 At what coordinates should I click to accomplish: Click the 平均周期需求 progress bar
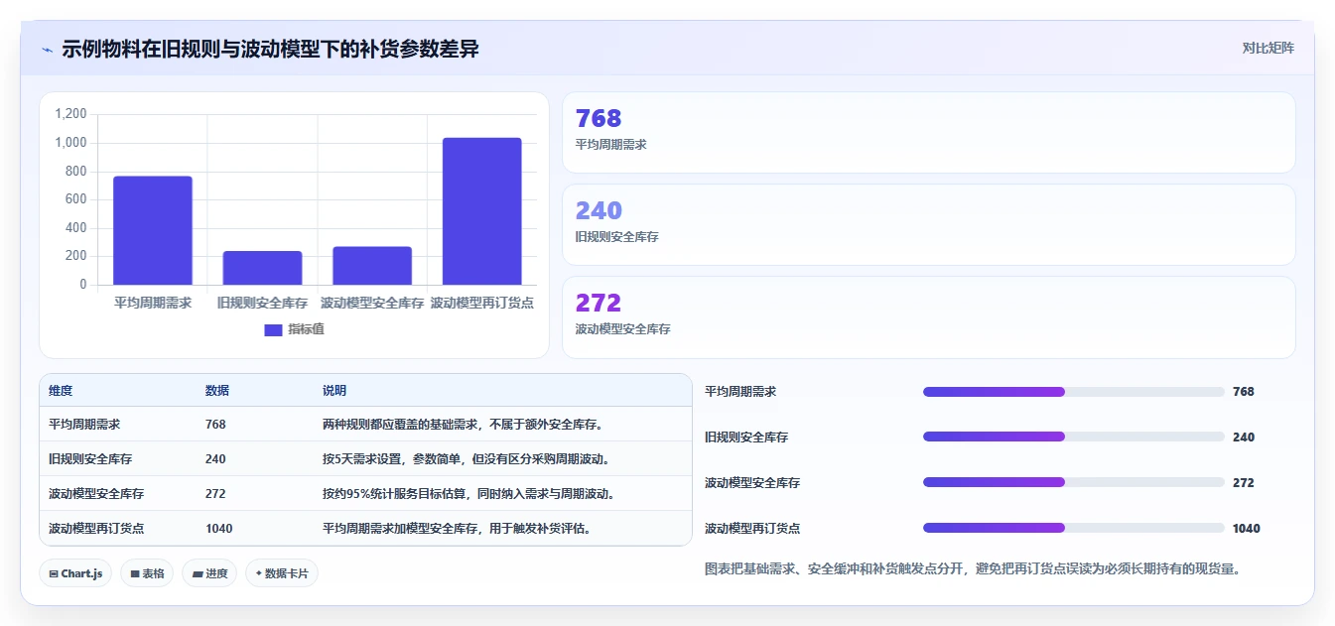(1073, 392)
